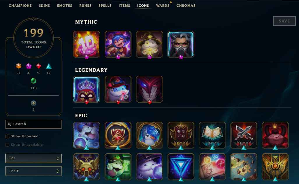Image resolution: width=299 pixels, height=184 pixels.
Task: Focus the icon Search field
Action: pyautogui.click(x=34, y=124)
